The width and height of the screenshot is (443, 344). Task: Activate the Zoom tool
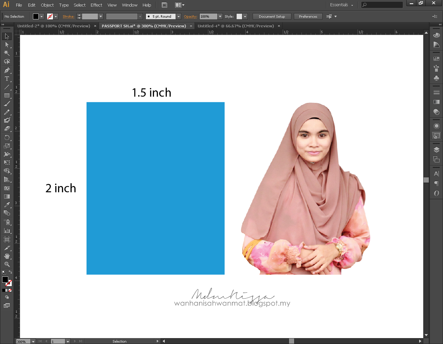click(7, 264)
